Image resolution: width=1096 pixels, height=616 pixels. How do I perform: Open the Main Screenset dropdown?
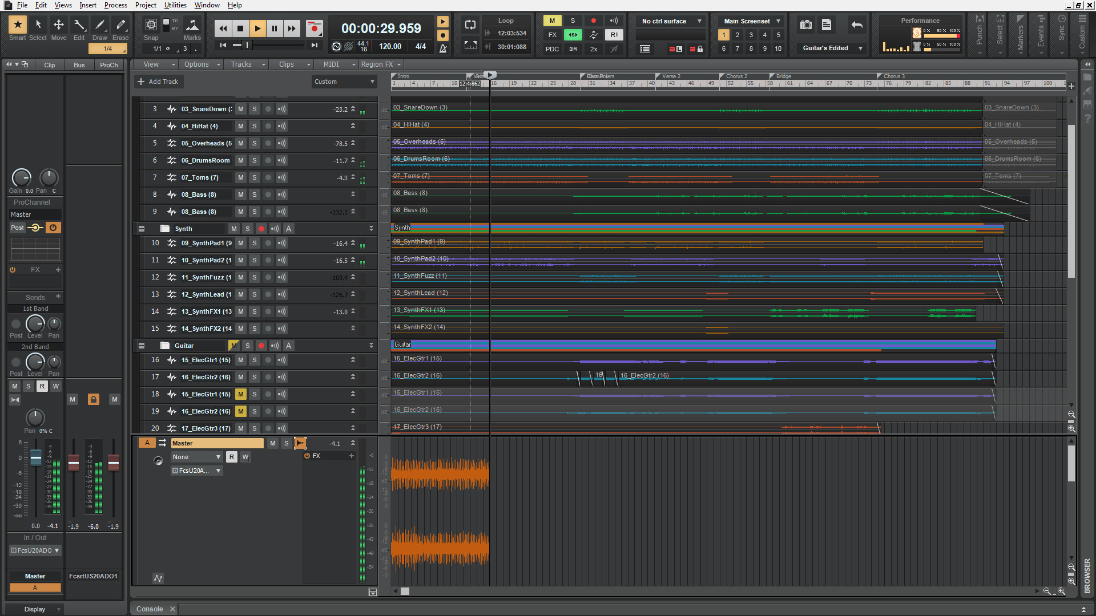click(x=750, y=21)
